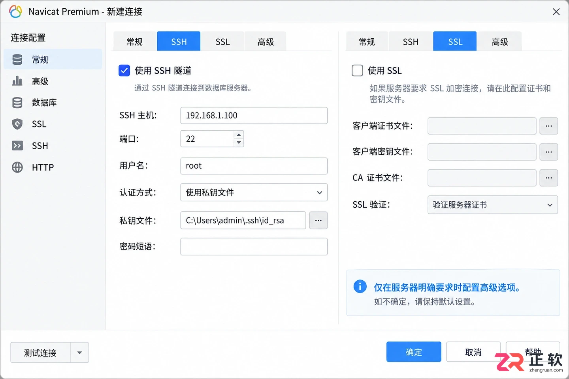
Task: Increase port with the up stepper arrow
Action: click(x=239, y=135)
